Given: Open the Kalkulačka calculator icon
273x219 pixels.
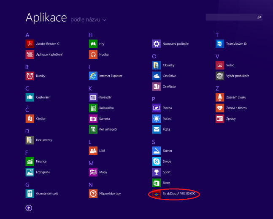Looking at the screenshot, I should tap(93, 108).
